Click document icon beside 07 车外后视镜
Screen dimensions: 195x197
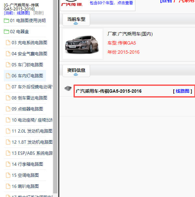click(8, 87)
